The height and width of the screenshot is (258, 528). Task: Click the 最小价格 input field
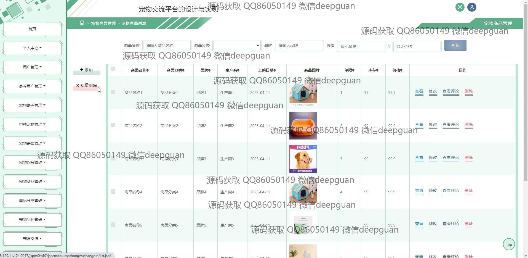[x=361, y=47]
